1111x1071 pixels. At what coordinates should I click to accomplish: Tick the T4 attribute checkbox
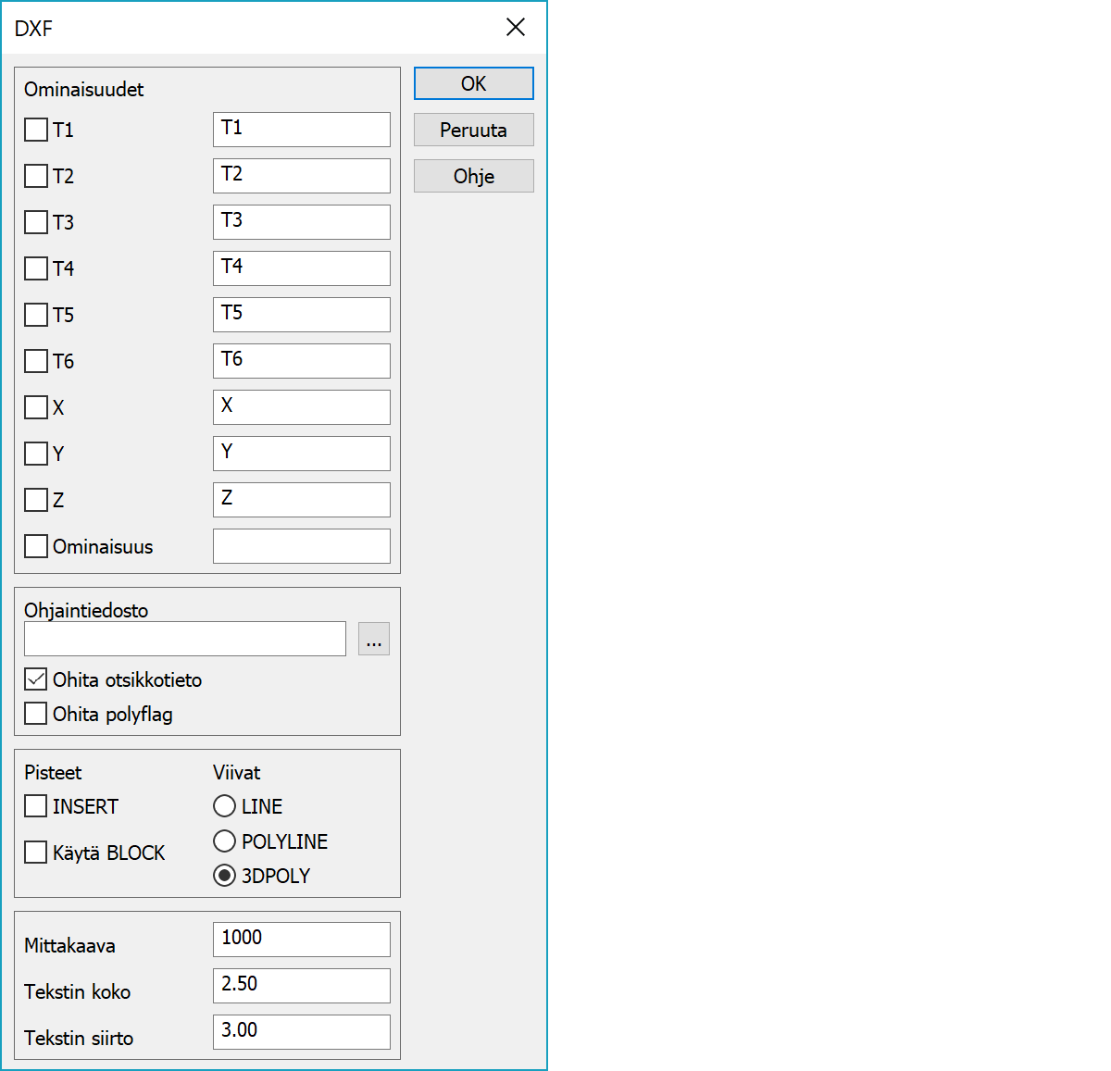[36, 268]
